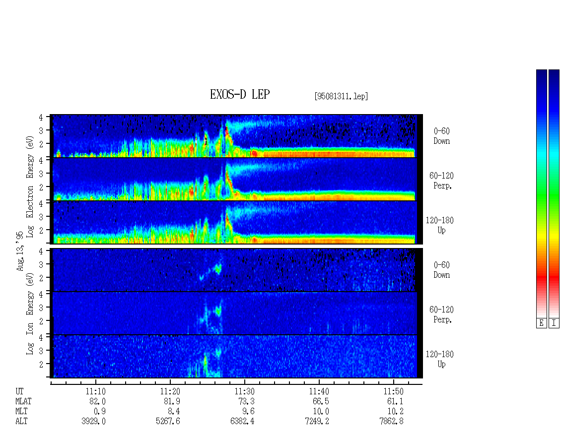The height and width of the screenshot is (434, 561).
Task: Click the ALT value 7862.8
Action: coord(392,422)
